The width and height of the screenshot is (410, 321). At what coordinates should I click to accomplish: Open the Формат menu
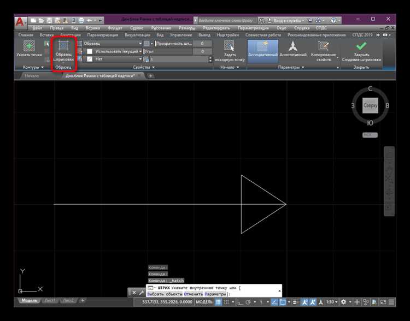pos(115,28)
